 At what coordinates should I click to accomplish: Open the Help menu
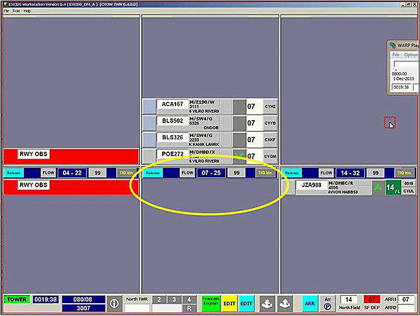[27, 11]
